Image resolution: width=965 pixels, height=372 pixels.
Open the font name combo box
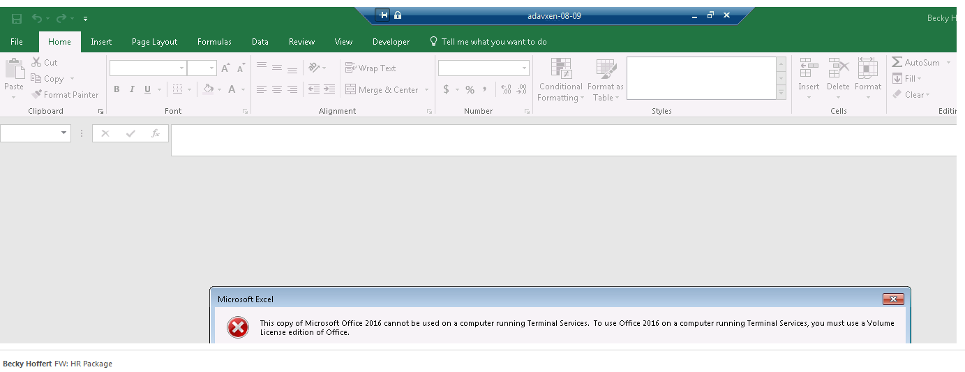148,68
